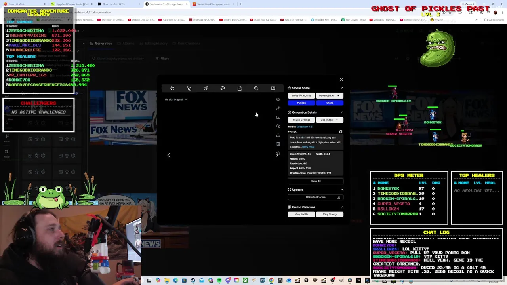
Task: Open Filters in background page
Action: [x=162, y=59]
